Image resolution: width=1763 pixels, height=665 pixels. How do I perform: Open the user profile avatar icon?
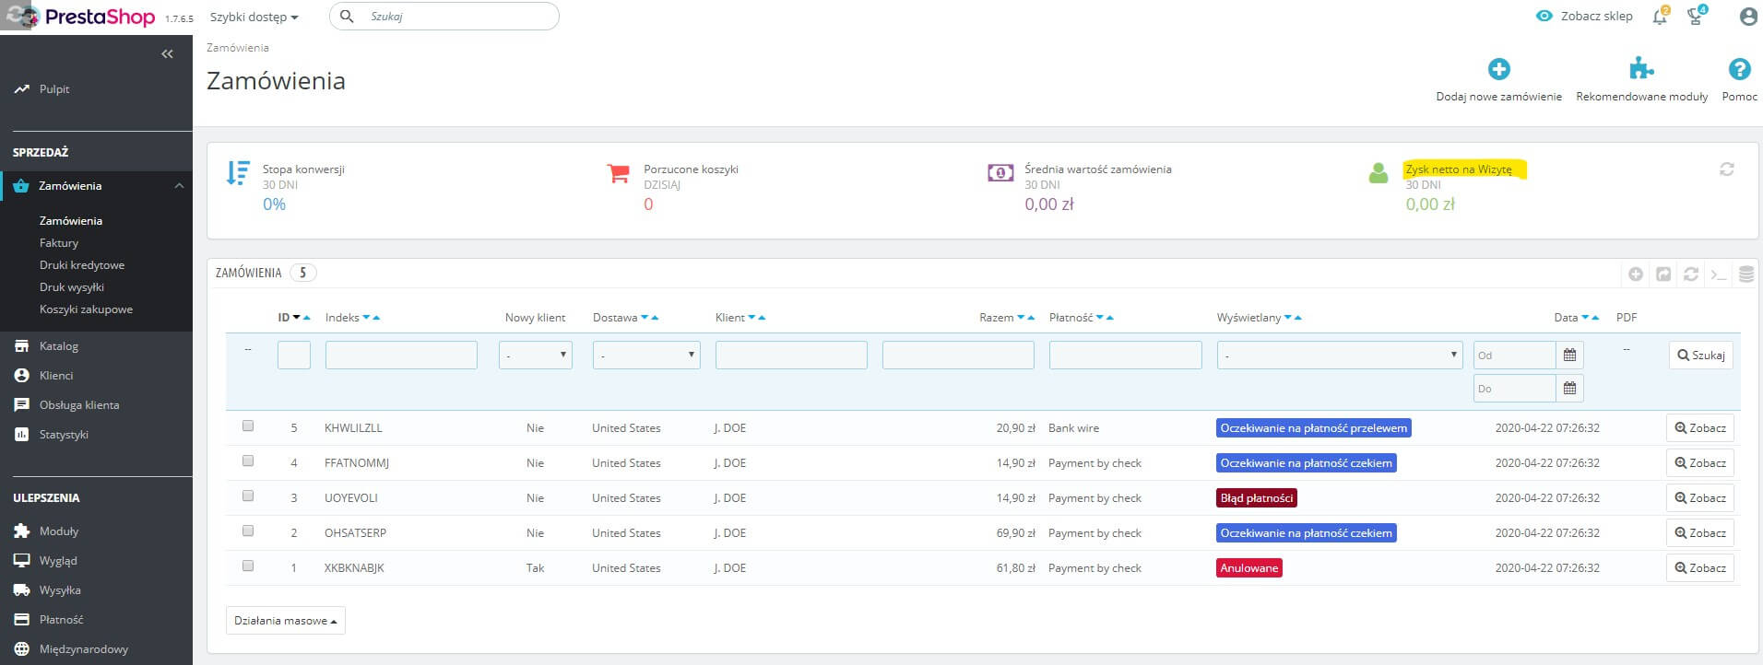tap(1747, 17)
